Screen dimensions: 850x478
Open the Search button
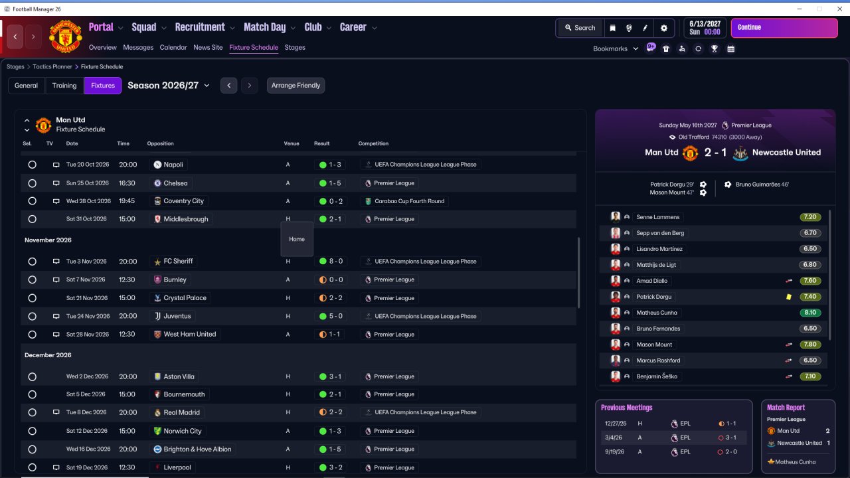(580, 28)
